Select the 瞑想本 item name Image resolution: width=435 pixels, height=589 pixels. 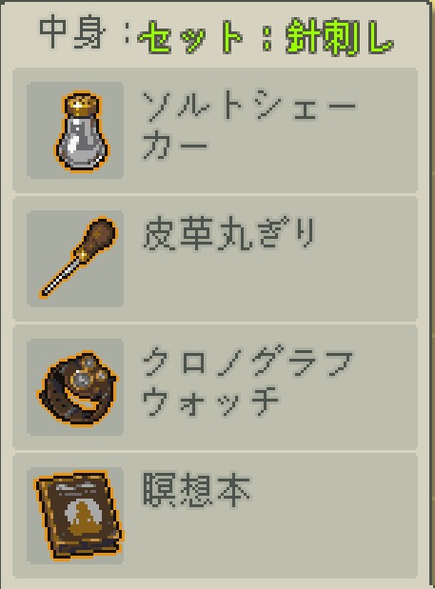pyautogui.click(x=196, y=489)
